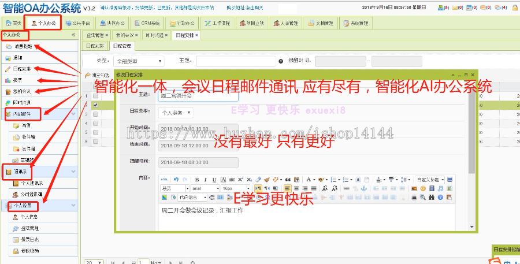The height and width of the screenshot is (264, 520).
Task: Open editor help question-mark icon
Action: pyautogui.click(x=440, y=198)
